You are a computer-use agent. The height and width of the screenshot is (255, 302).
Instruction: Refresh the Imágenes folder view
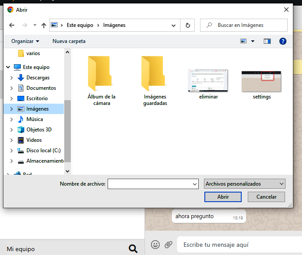coord(187,26)
